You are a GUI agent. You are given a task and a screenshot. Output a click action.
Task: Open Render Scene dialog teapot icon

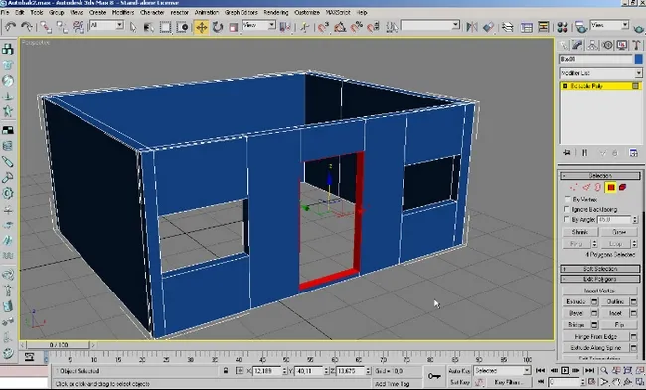point(581,27)
